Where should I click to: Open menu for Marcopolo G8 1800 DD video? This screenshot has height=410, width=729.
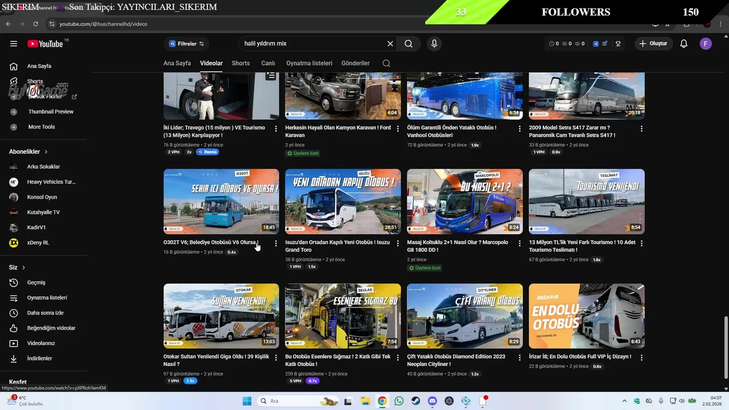519,243
